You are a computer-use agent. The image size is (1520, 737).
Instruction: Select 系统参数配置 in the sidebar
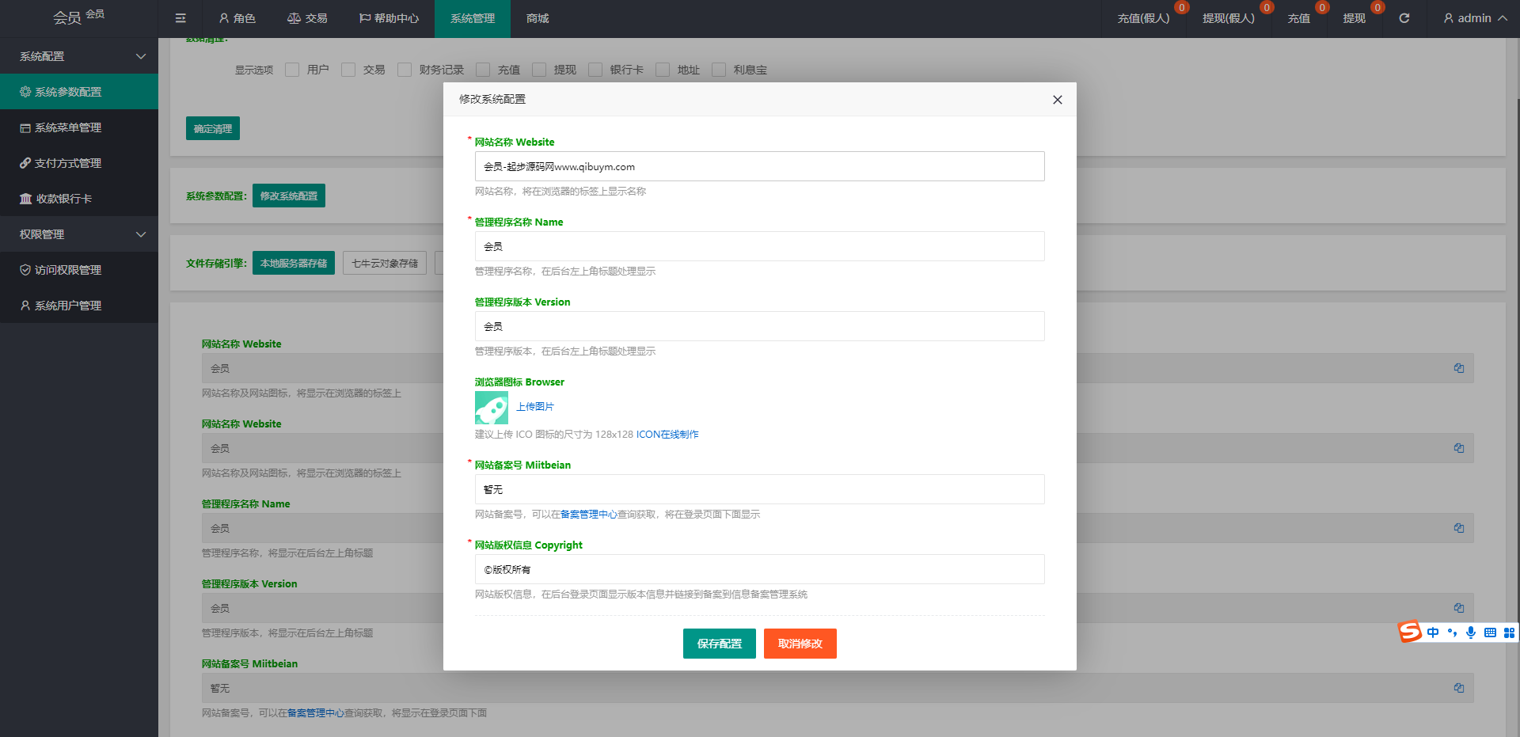[79, 92]
